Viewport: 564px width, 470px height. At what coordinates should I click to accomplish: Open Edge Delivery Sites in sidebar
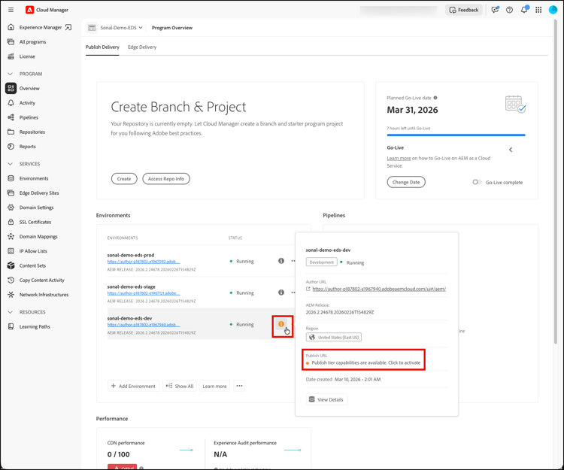(40, 193)
